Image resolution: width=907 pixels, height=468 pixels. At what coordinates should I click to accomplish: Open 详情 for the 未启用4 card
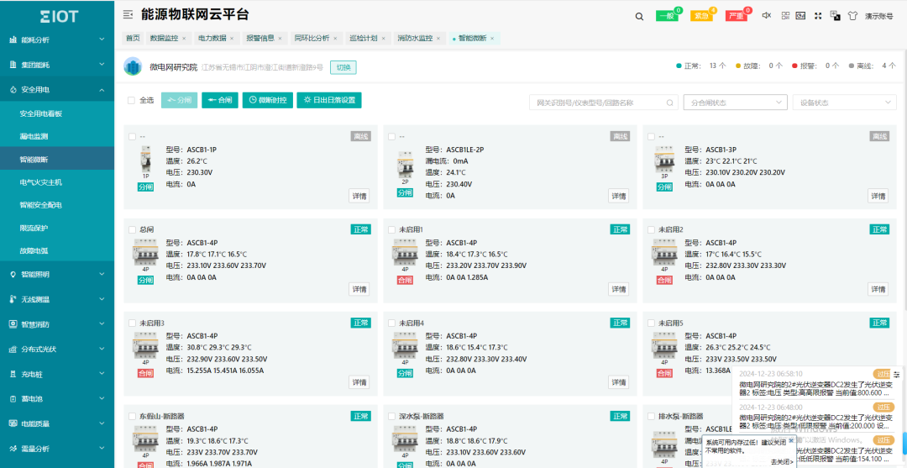point(618,382)
